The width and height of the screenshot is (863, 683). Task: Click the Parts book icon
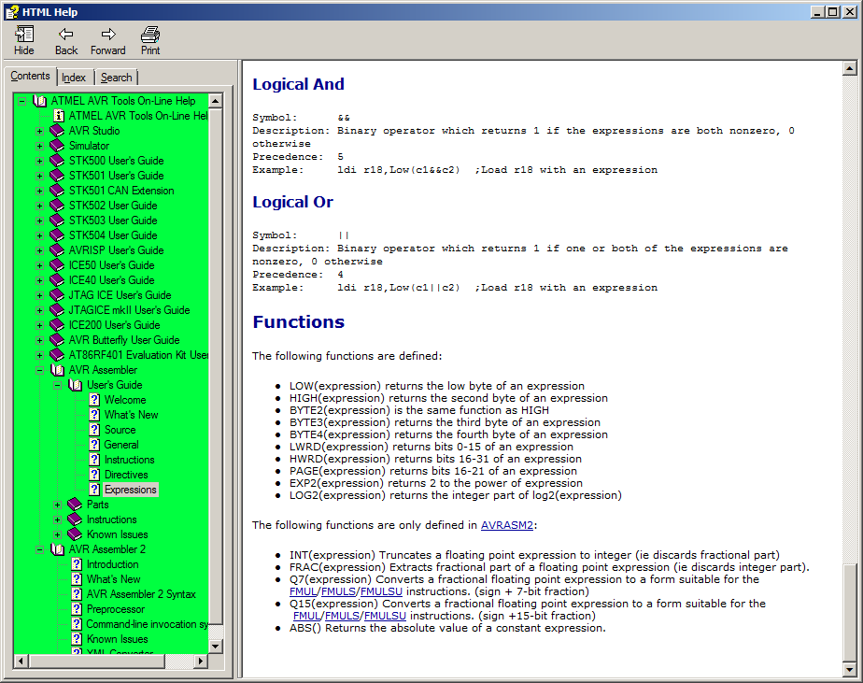click(x=75, y=504)
